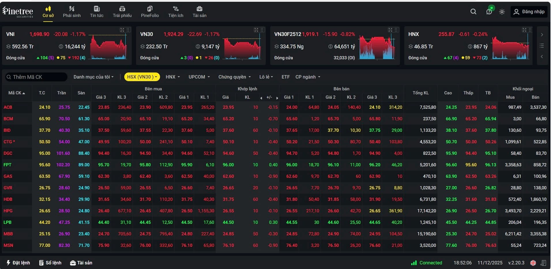Open the PineFolio tab
The width and height of the screenshot is (551, 269).
coord(150,12)
